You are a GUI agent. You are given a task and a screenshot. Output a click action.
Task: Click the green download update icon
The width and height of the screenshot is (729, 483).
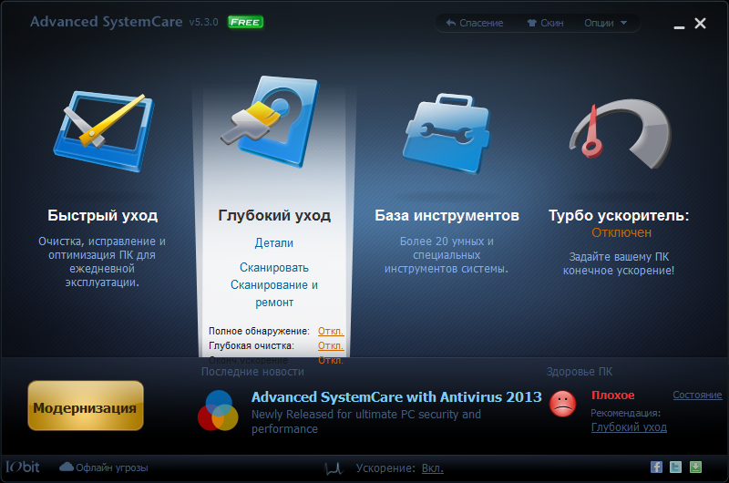point(695,467)
